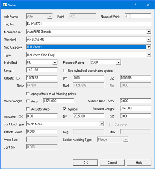Check the Valve Weight Auto checkbox
155x169 pixels.
pyautogui.click(x=28, y=101)
